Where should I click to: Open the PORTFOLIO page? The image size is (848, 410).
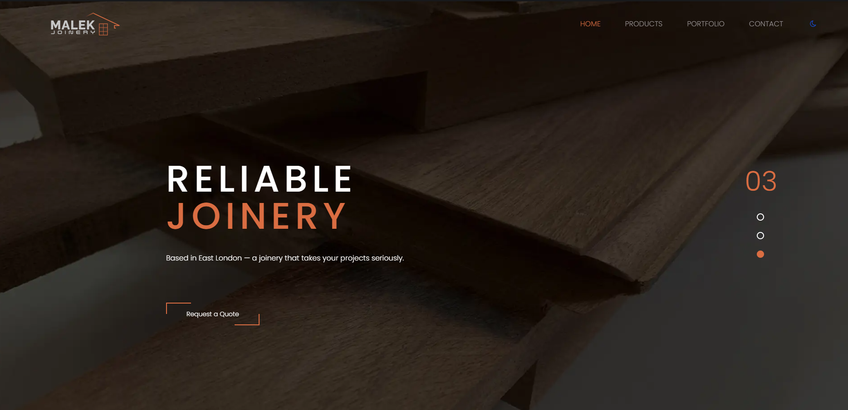706,24
